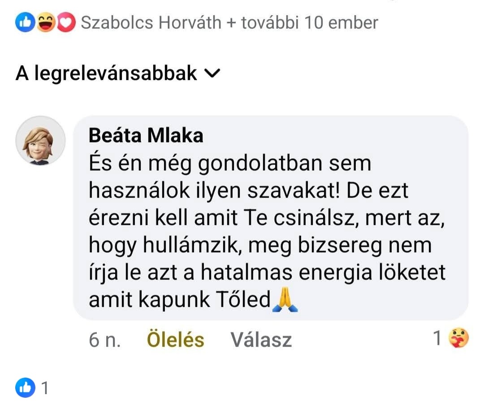Screen dimensions: 484x404
Task: Click the like count '1' beside the bottom thumbs-up
Action: 44,388
